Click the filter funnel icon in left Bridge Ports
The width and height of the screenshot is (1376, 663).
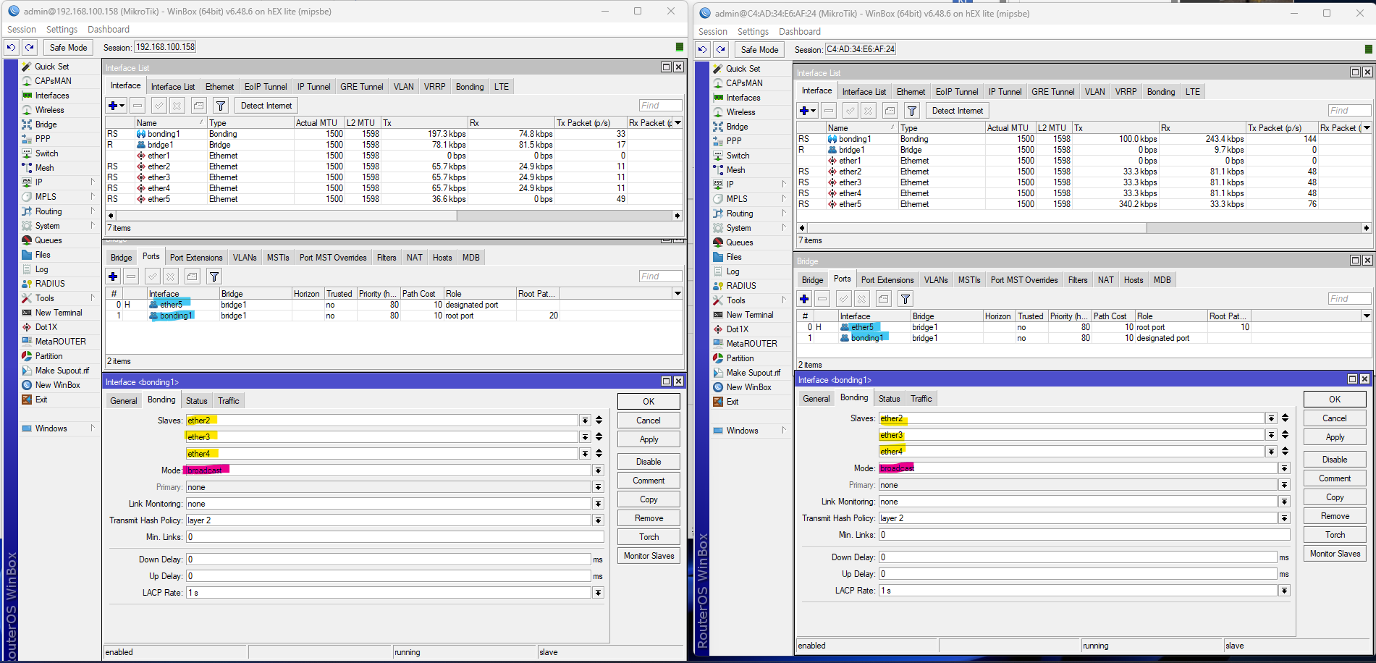pos(214,276)
